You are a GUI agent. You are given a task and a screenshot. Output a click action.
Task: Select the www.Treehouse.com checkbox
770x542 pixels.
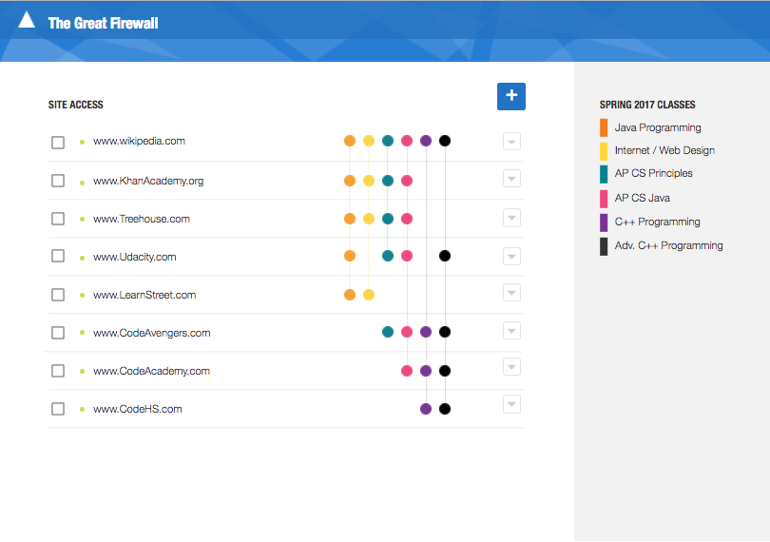[58, 219]
